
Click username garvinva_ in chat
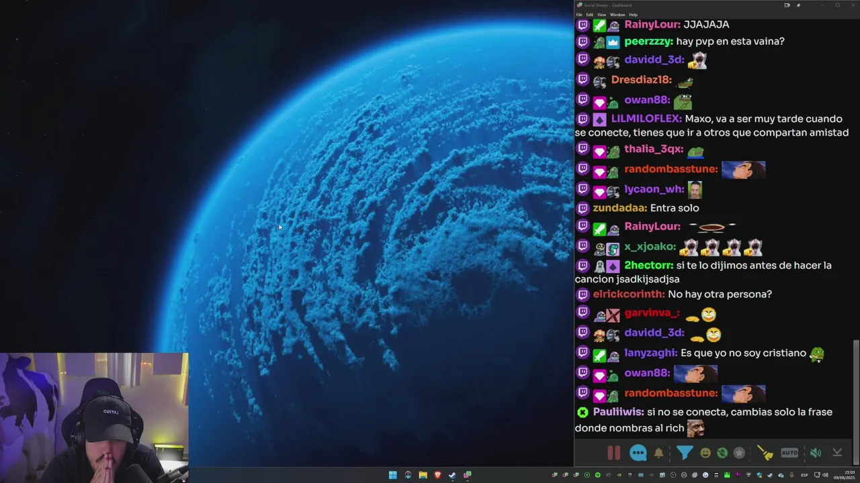[652, 313]
